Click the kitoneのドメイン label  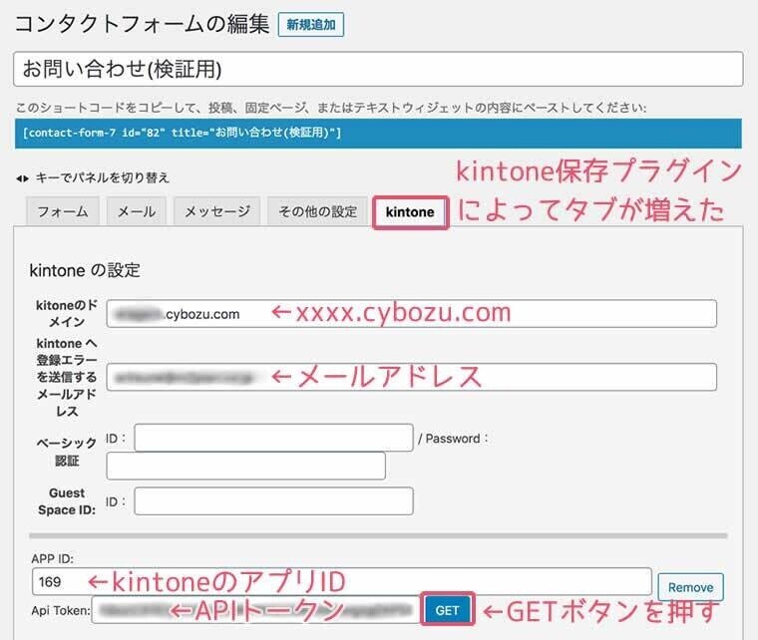click(x=67, y=313)
